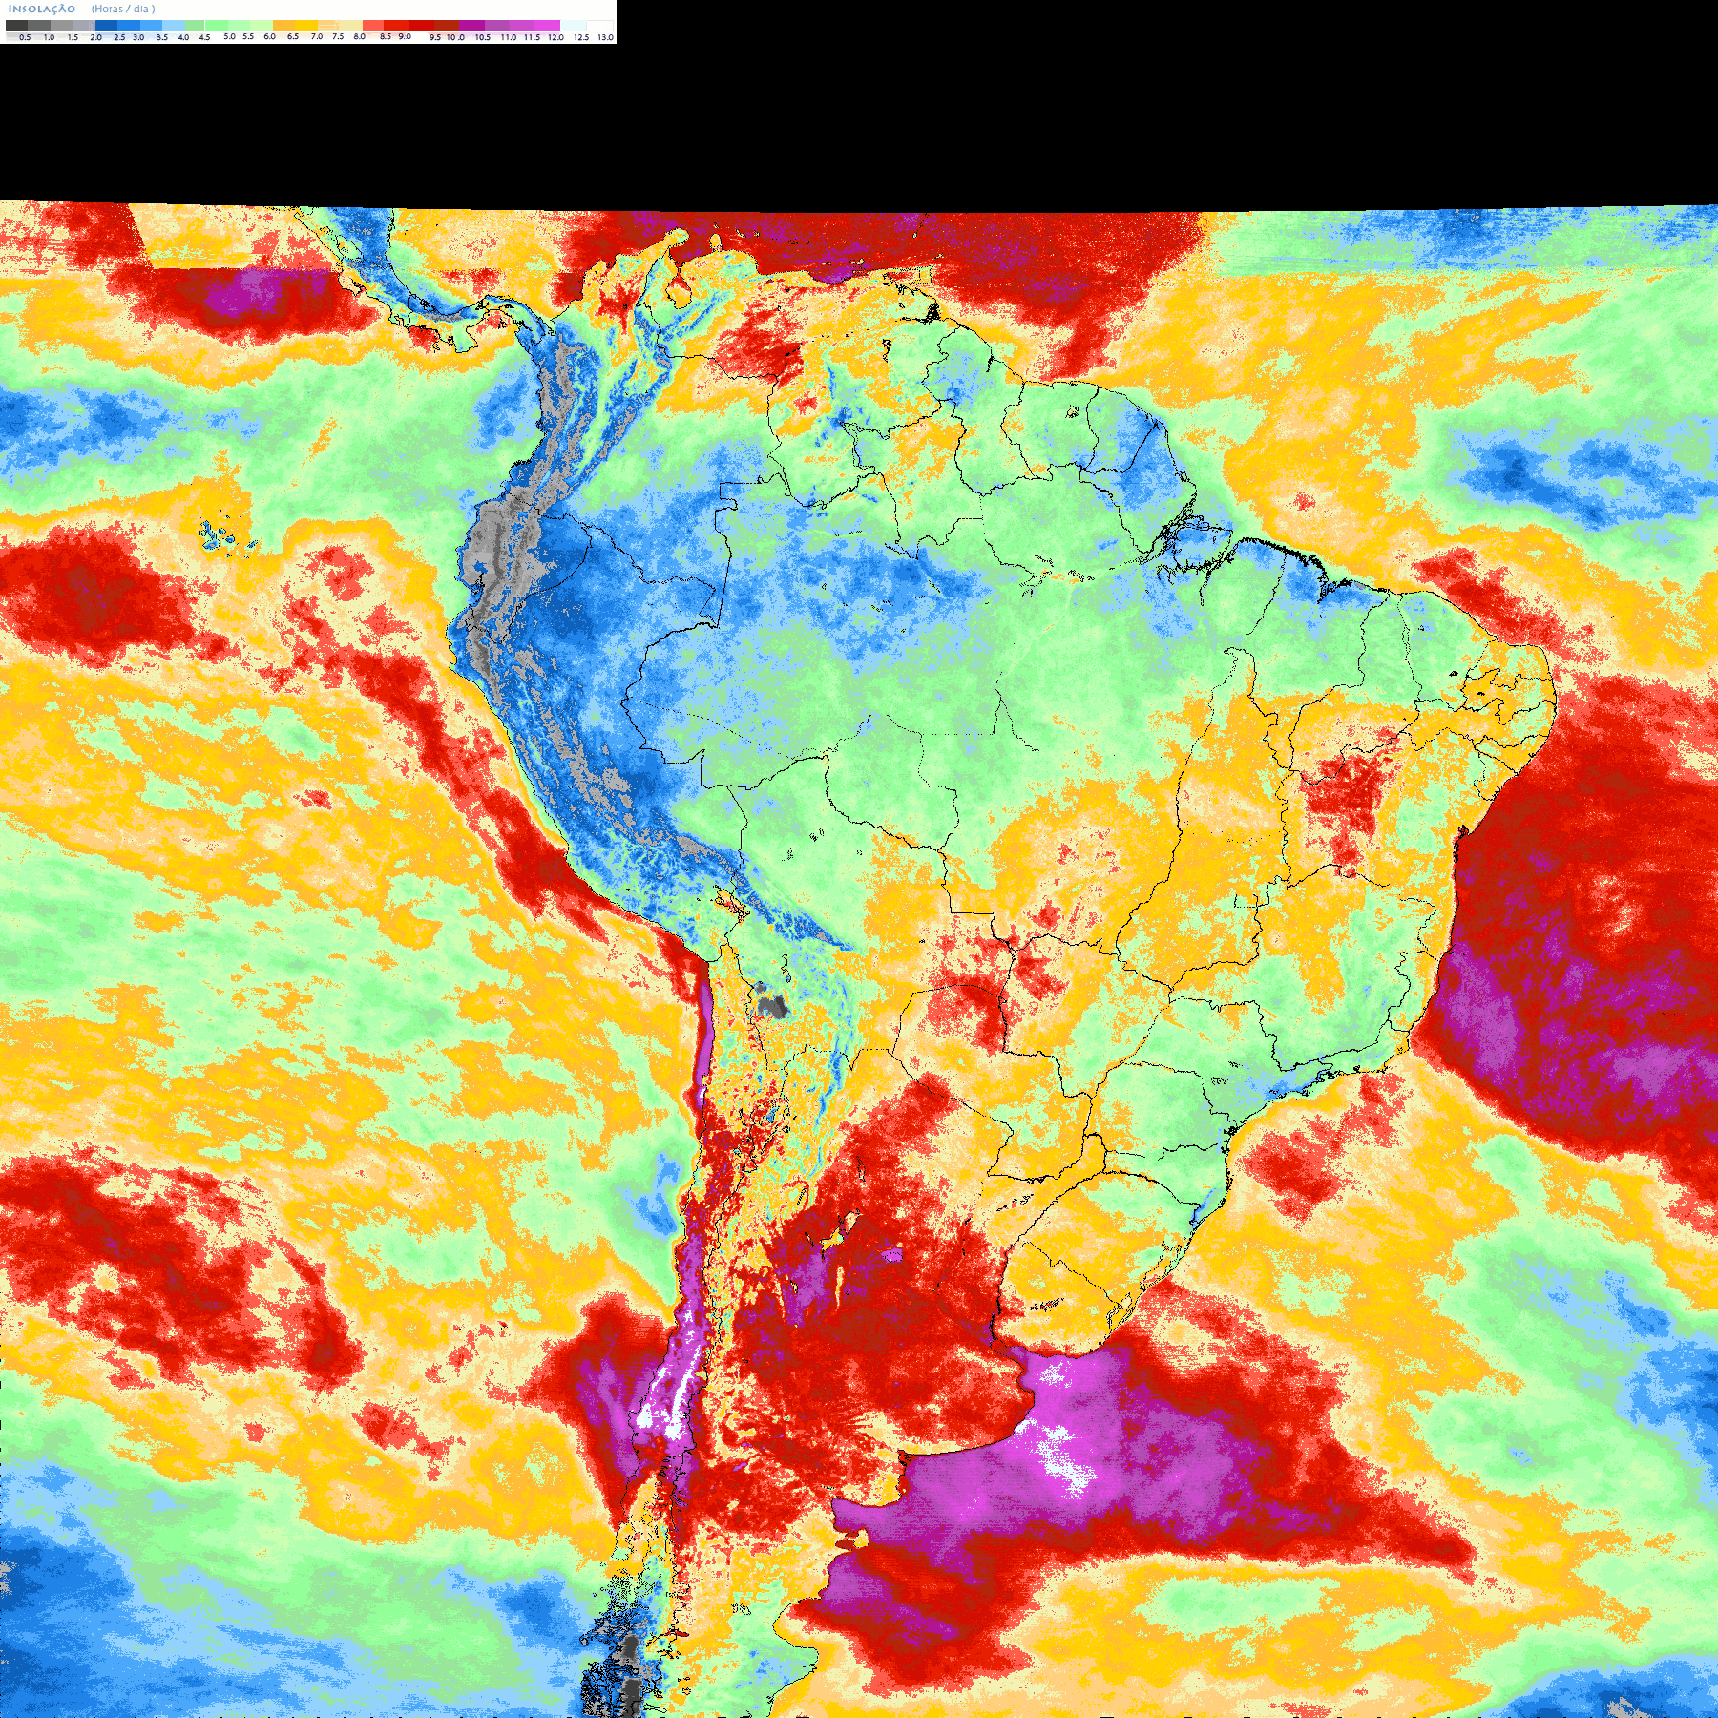Click the 9.0 legend value
Image resolution: width=1718 pixels, height=1718 pixels.
tap(405, 36)
